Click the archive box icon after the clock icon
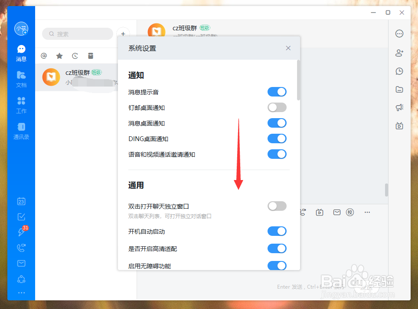Image resolution: width=418 pixels, height=309 pixels. coord(91,56)
